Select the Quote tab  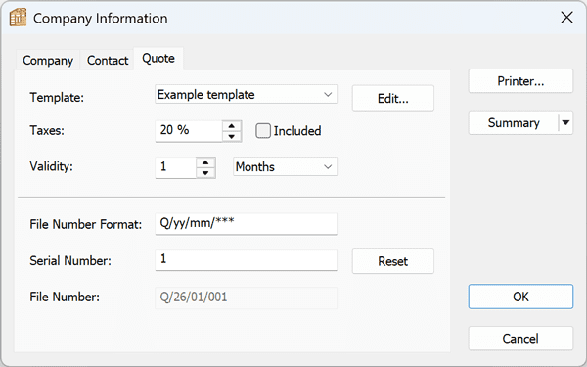158,59
